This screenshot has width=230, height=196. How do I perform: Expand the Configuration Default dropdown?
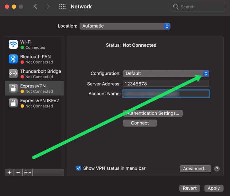(166, 73)
